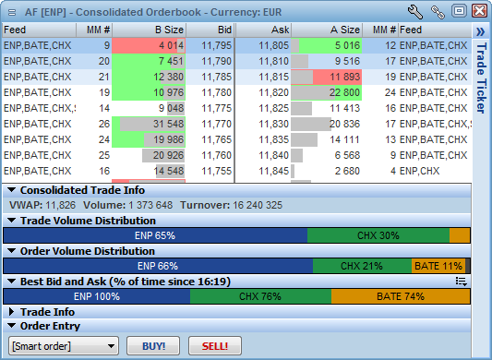Viewport: 492px width, 360px height.
Task: Collapse the Order Entry section
Action: [x=12, y=326]
